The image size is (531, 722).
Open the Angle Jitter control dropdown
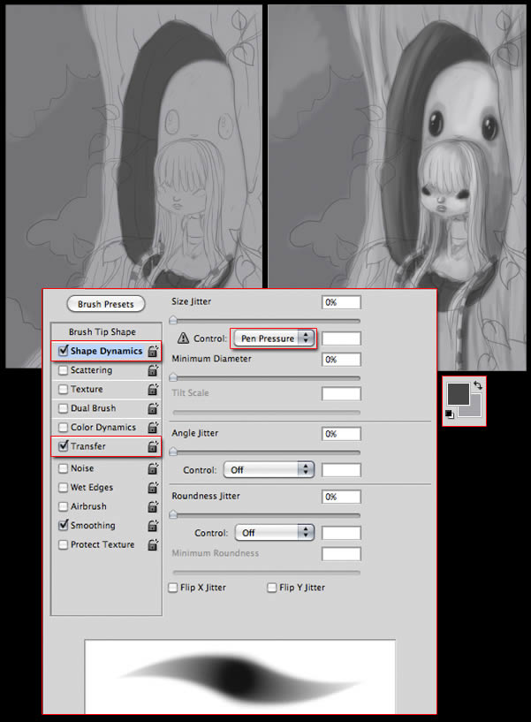tap(269, 469)
